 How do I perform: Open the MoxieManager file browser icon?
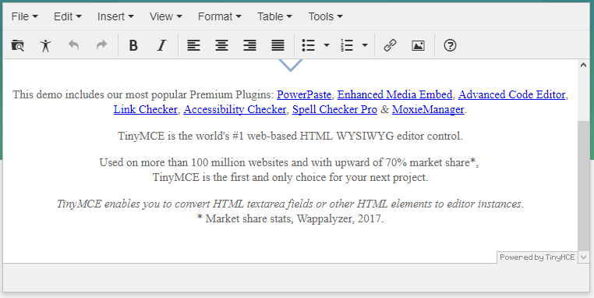(x=17, y=45)
